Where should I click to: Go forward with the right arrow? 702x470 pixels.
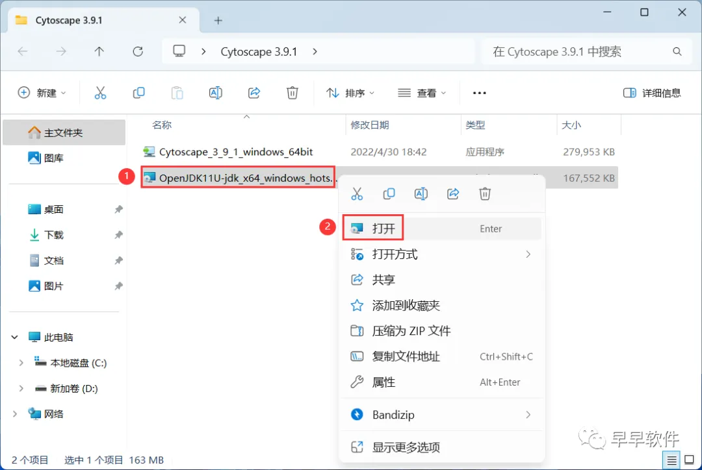(x=61, y=51)
